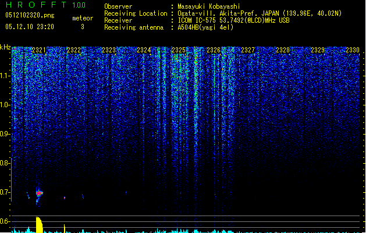Select observer name Masayuki Kobayashi
The width and height of the screenshot is (366, 233).
[209, 6]
